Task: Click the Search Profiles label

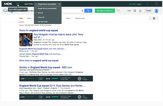Action: [x=29, y=4]
